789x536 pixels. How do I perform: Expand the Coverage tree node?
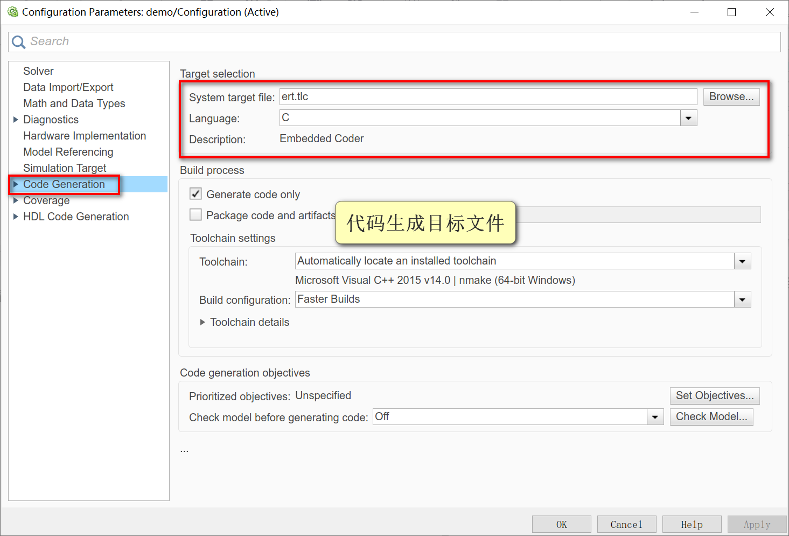[x=16, y=200]
